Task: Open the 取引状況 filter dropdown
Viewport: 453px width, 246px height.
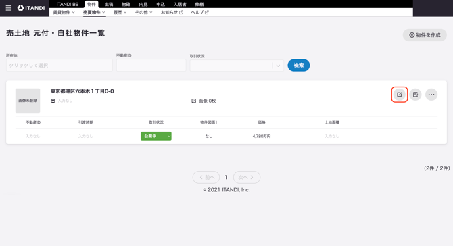Action: [237, 66]
